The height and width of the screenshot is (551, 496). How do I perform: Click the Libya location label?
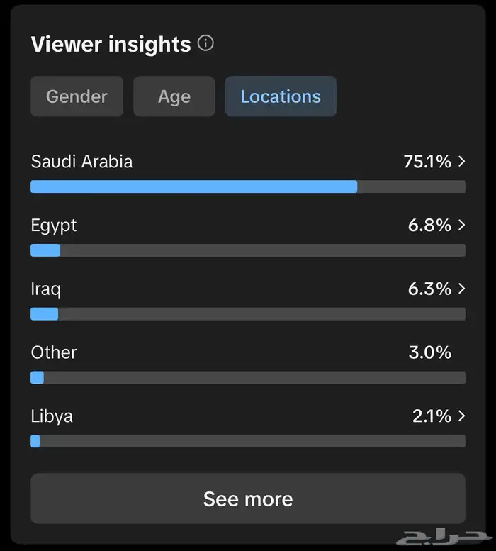(x=52, y=416)
